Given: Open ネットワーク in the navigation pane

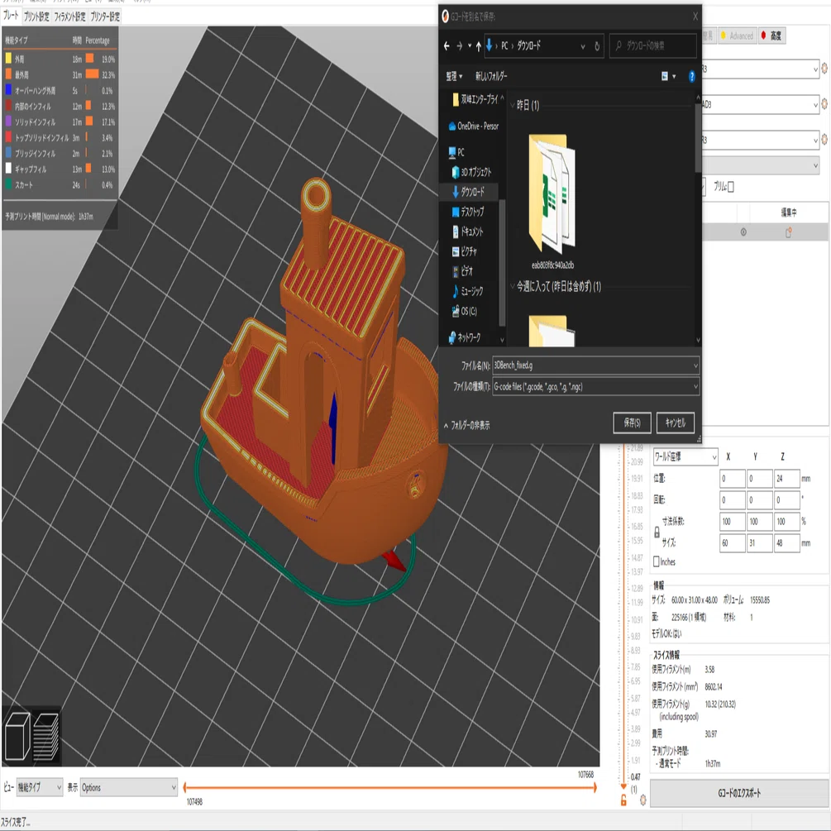Looking at the screenshot, I should point(464,337).
